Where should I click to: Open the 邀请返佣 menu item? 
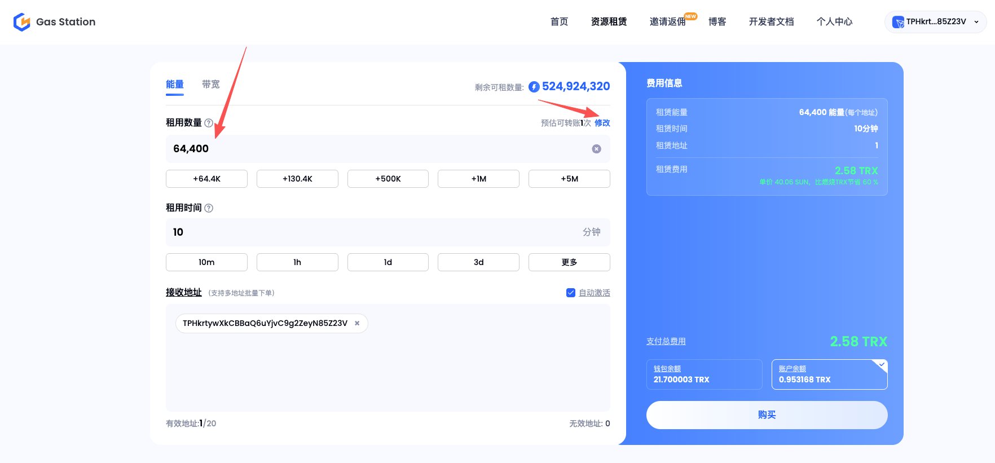point(668,22)
